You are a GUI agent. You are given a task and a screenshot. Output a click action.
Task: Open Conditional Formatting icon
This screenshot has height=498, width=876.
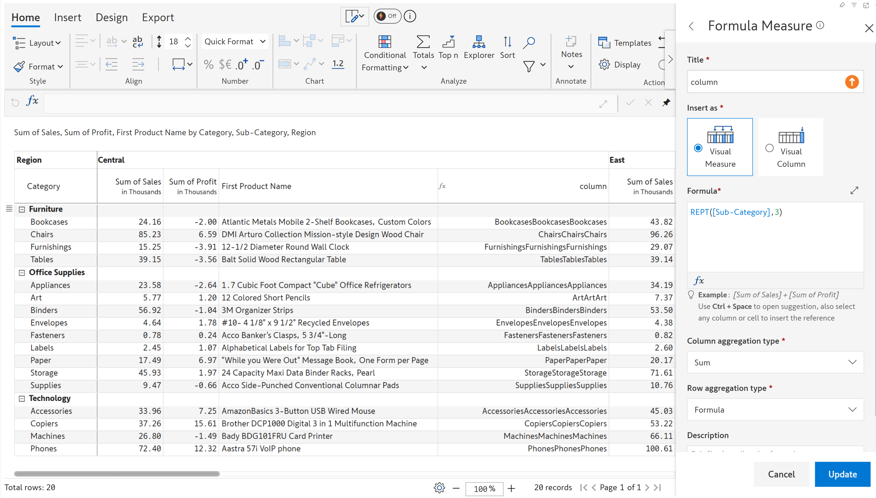click(384, 42)
